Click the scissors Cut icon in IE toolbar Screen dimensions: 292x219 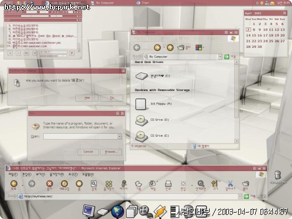coord(230,183)
